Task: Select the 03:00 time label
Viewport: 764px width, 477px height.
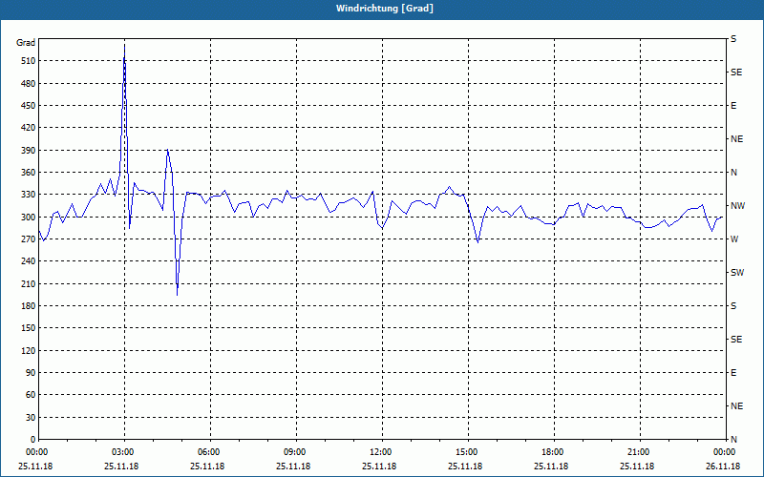Action: point(125,452)
